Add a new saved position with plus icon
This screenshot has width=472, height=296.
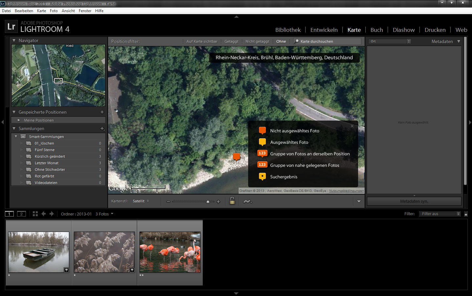click(102, 112)
